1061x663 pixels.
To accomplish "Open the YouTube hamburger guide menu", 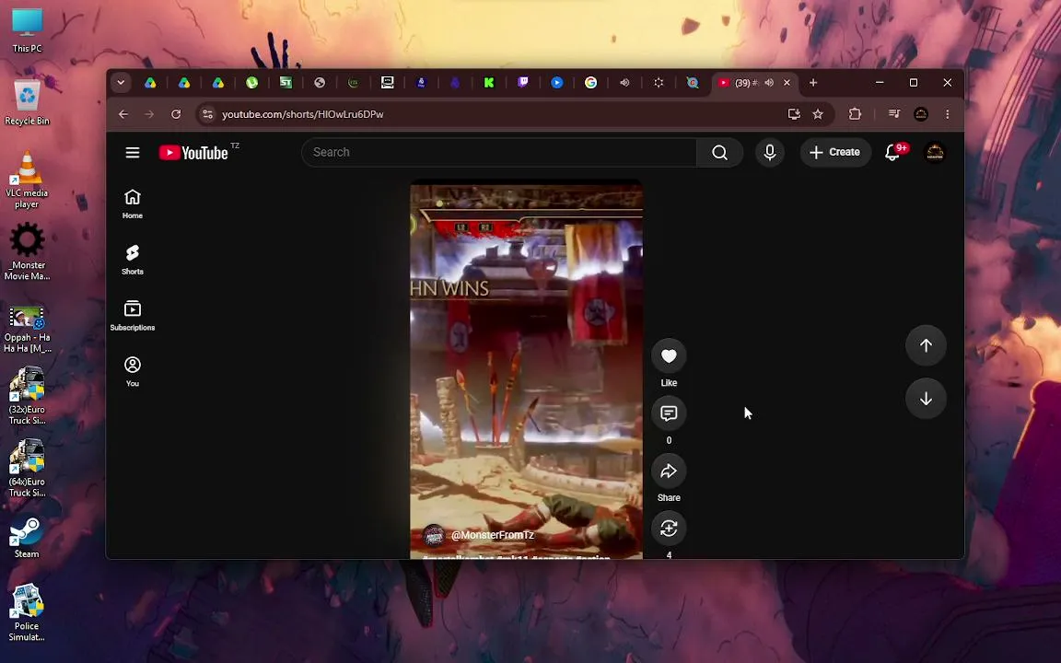I will click(133, 152).
